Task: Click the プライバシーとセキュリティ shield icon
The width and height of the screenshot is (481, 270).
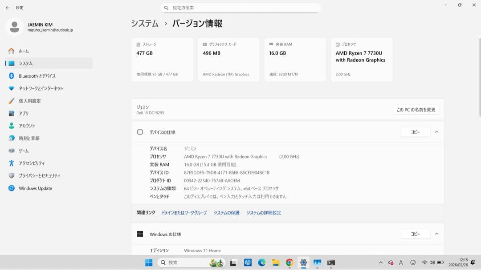Action: click(11, 175)
